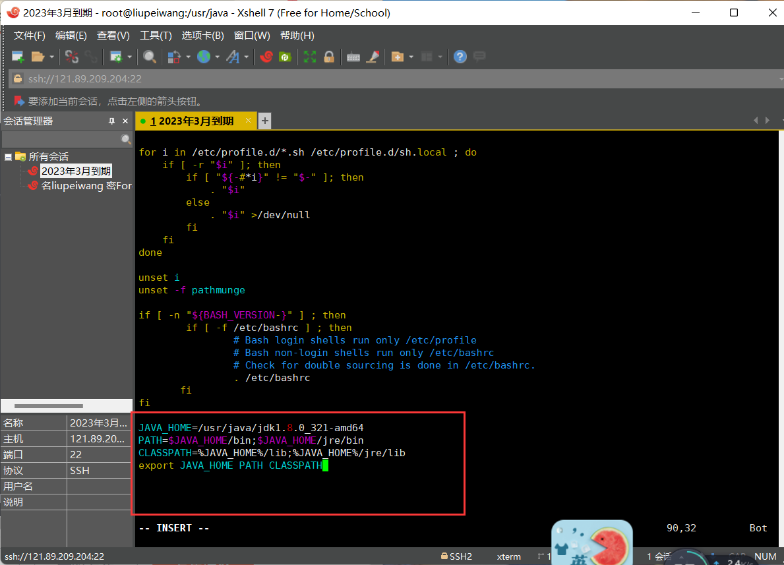Close the session manager panel
This screenshot has width=784, height=565.
(x=125, y=121)
